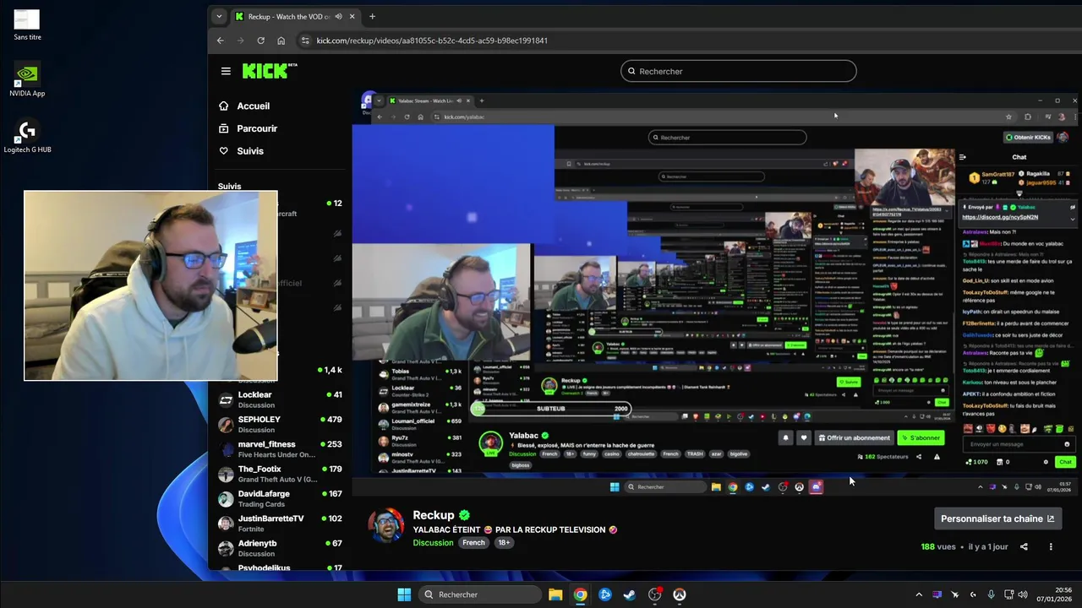Click the Windows taskbar Rechercher box
The height and width of the screenshot is (608, 1082).
click(x=479, y=594)
